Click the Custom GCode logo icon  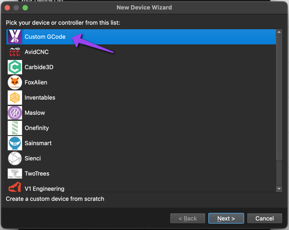click(x=15, y=37)
